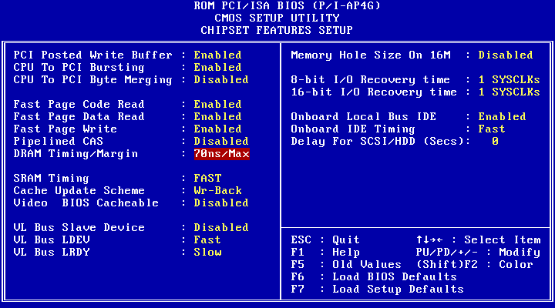
Task: Click the CMOS SETUP UTILITY heading
Action: 277,18
